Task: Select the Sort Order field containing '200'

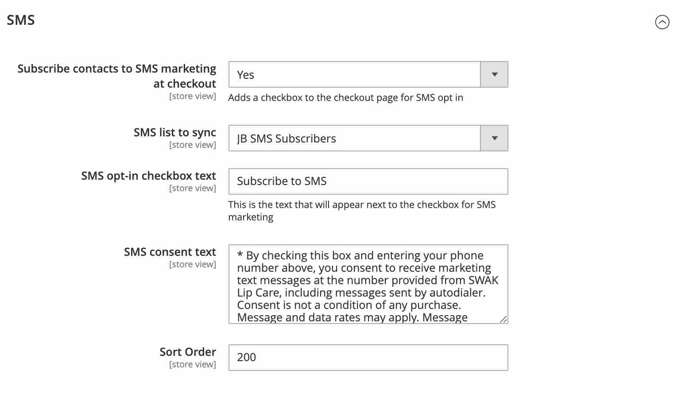Action: point(368,357)
